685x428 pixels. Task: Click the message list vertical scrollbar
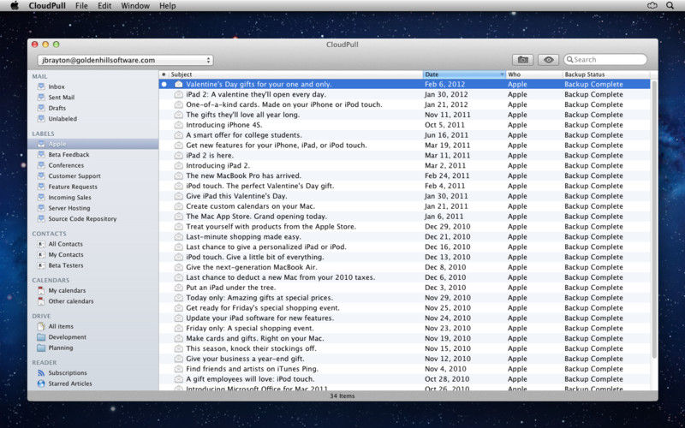(654, 218)
